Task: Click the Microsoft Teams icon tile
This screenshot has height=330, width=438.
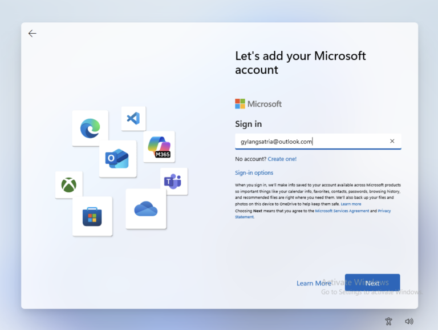Action: coord(173,182)
